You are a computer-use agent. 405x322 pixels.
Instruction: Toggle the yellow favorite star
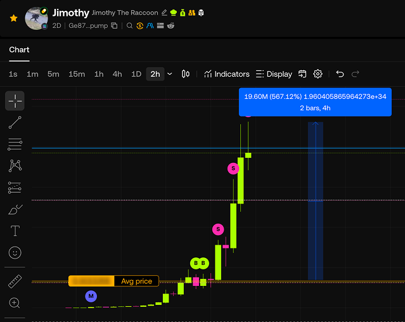[14, 18]
